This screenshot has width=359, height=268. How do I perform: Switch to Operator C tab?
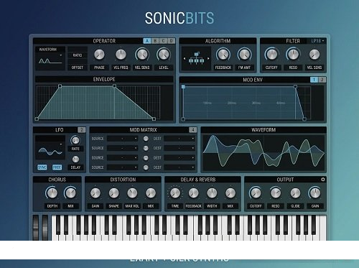(x=163, y=41)
